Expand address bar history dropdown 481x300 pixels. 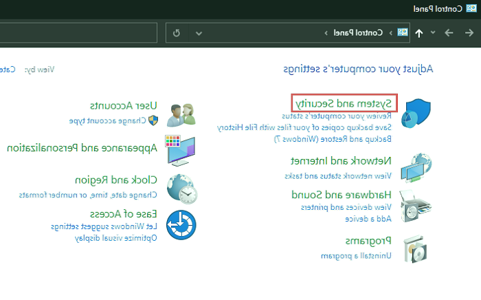point(199,33)
